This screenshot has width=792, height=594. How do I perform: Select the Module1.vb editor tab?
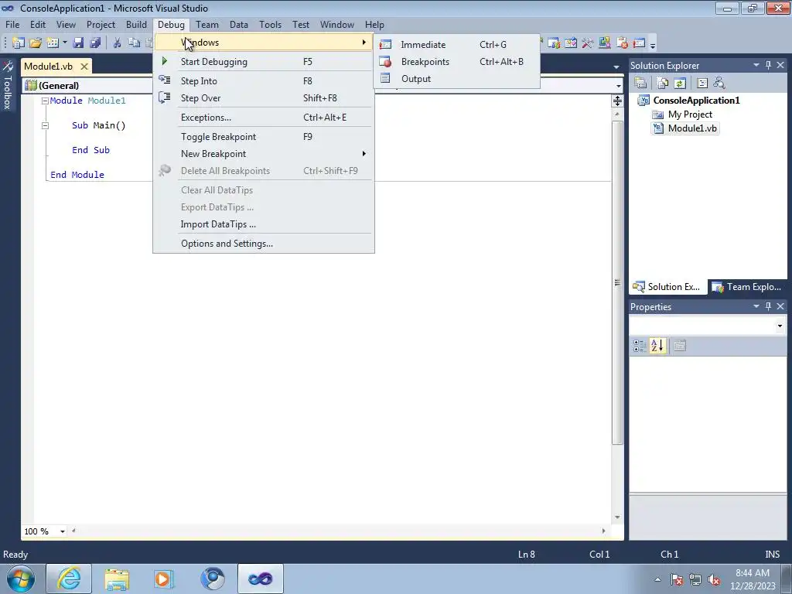pos(49,67)
